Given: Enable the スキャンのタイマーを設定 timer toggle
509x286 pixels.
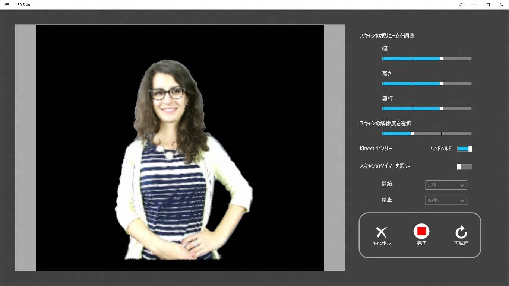Looking at the screenshot, I should click(464, 166).
